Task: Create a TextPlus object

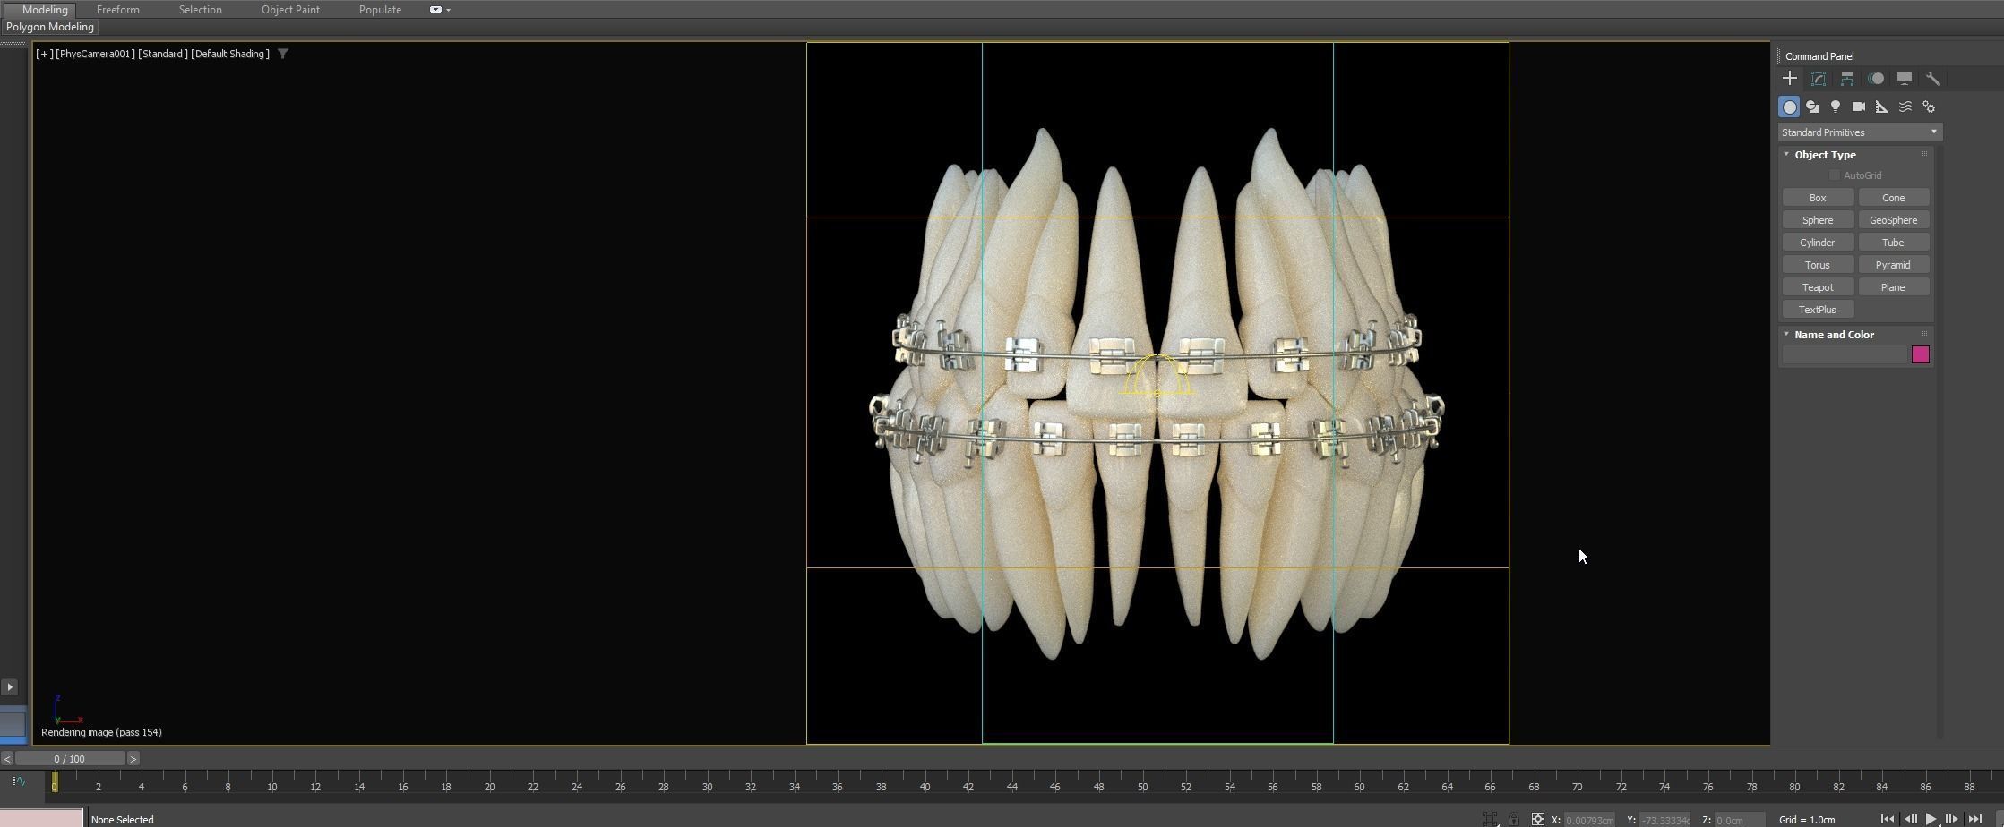Action: tap(1818, 310)
